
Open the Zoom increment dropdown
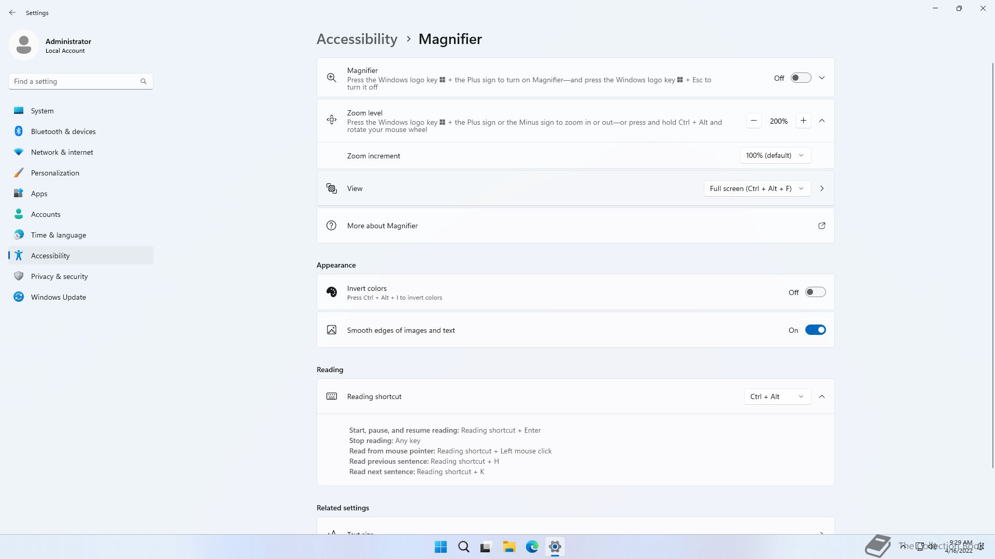(x=775, y=155)
